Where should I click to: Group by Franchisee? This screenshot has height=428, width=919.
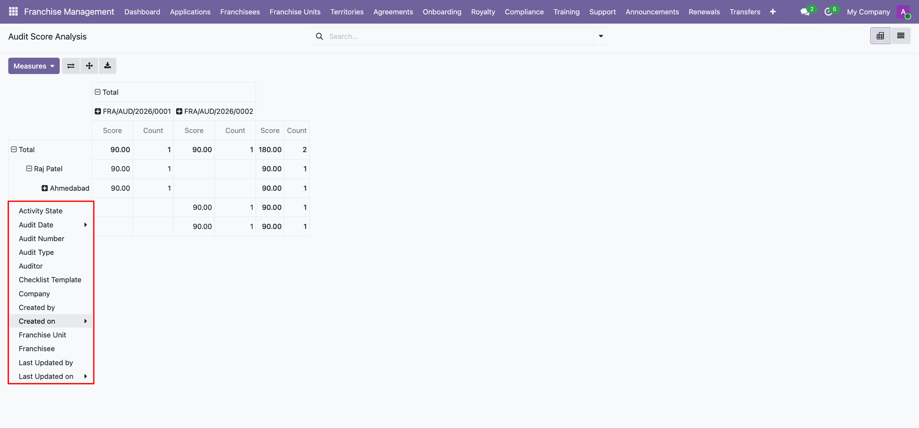(51, 349)
